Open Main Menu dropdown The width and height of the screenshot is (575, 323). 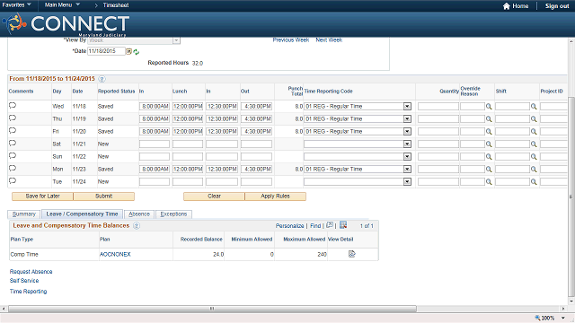62,4
